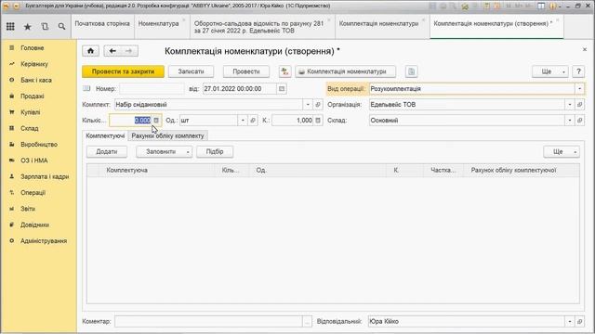
Task: Click the Додати button
Action: click(107, 151)
